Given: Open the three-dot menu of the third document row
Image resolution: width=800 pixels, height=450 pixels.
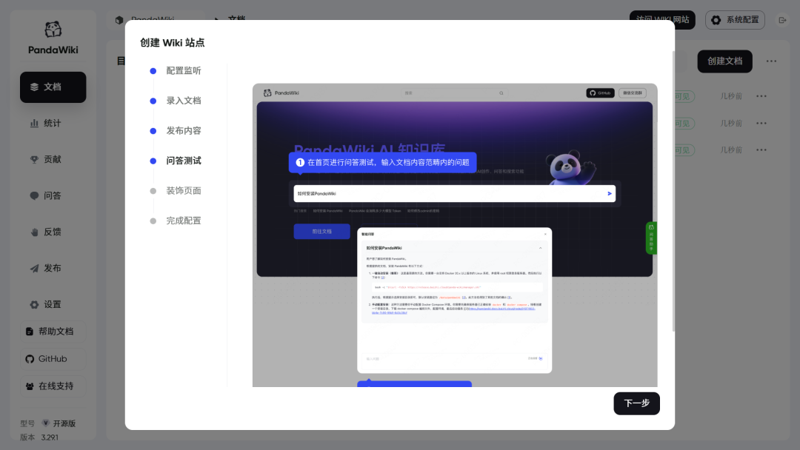Looking at the screenshot, I should click(761, 150).
